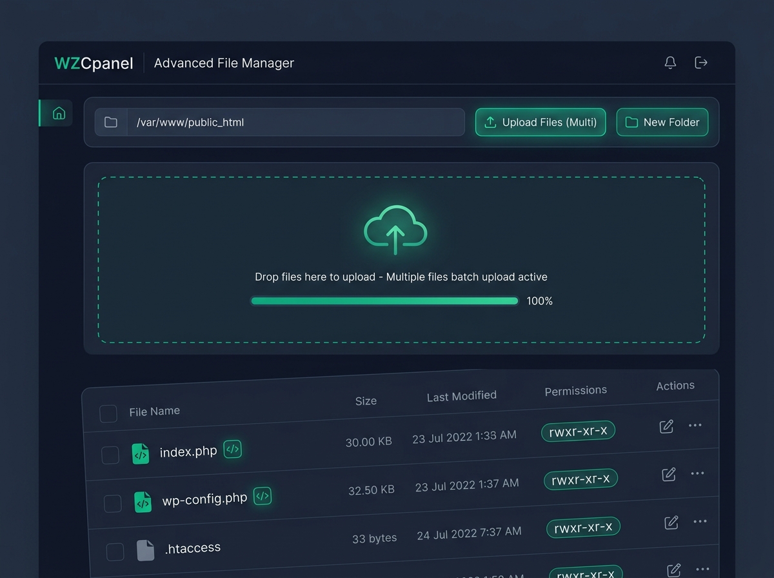This screenshot has width=774, height=578.
Task: Open the index.php file name
Action: 188,452
